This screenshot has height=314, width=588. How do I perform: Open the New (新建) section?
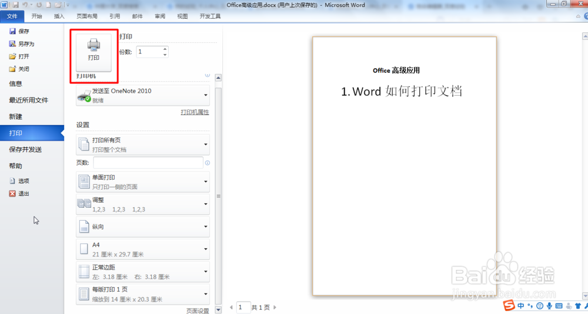pyautogui.click(x=16, y=116)
